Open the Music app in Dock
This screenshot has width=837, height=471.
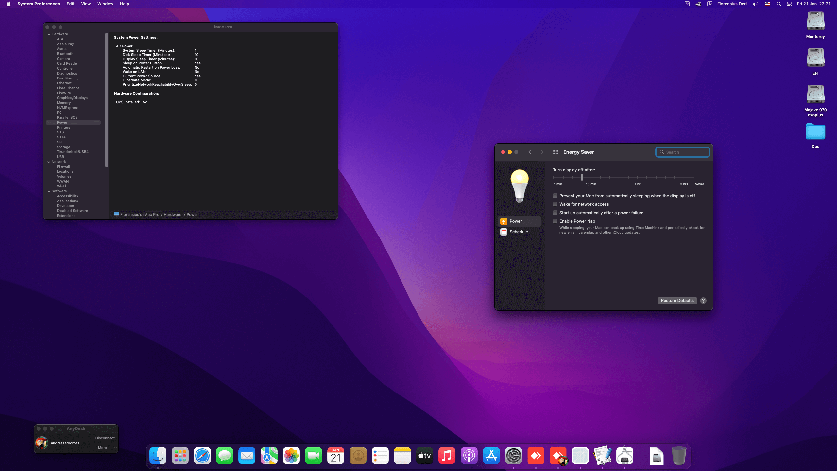pyautogui.click(x=447, y=456)
